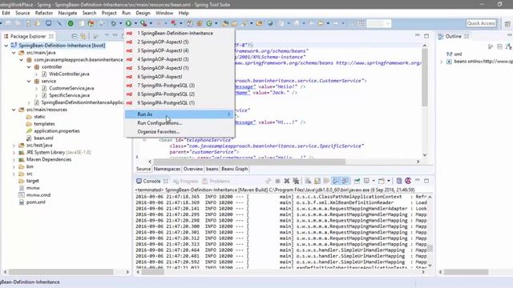This screenshot has width=513, height=288.
Task: Collapse the SpringBean-Definition-Inheritance project node
Action: click(6, 46)
